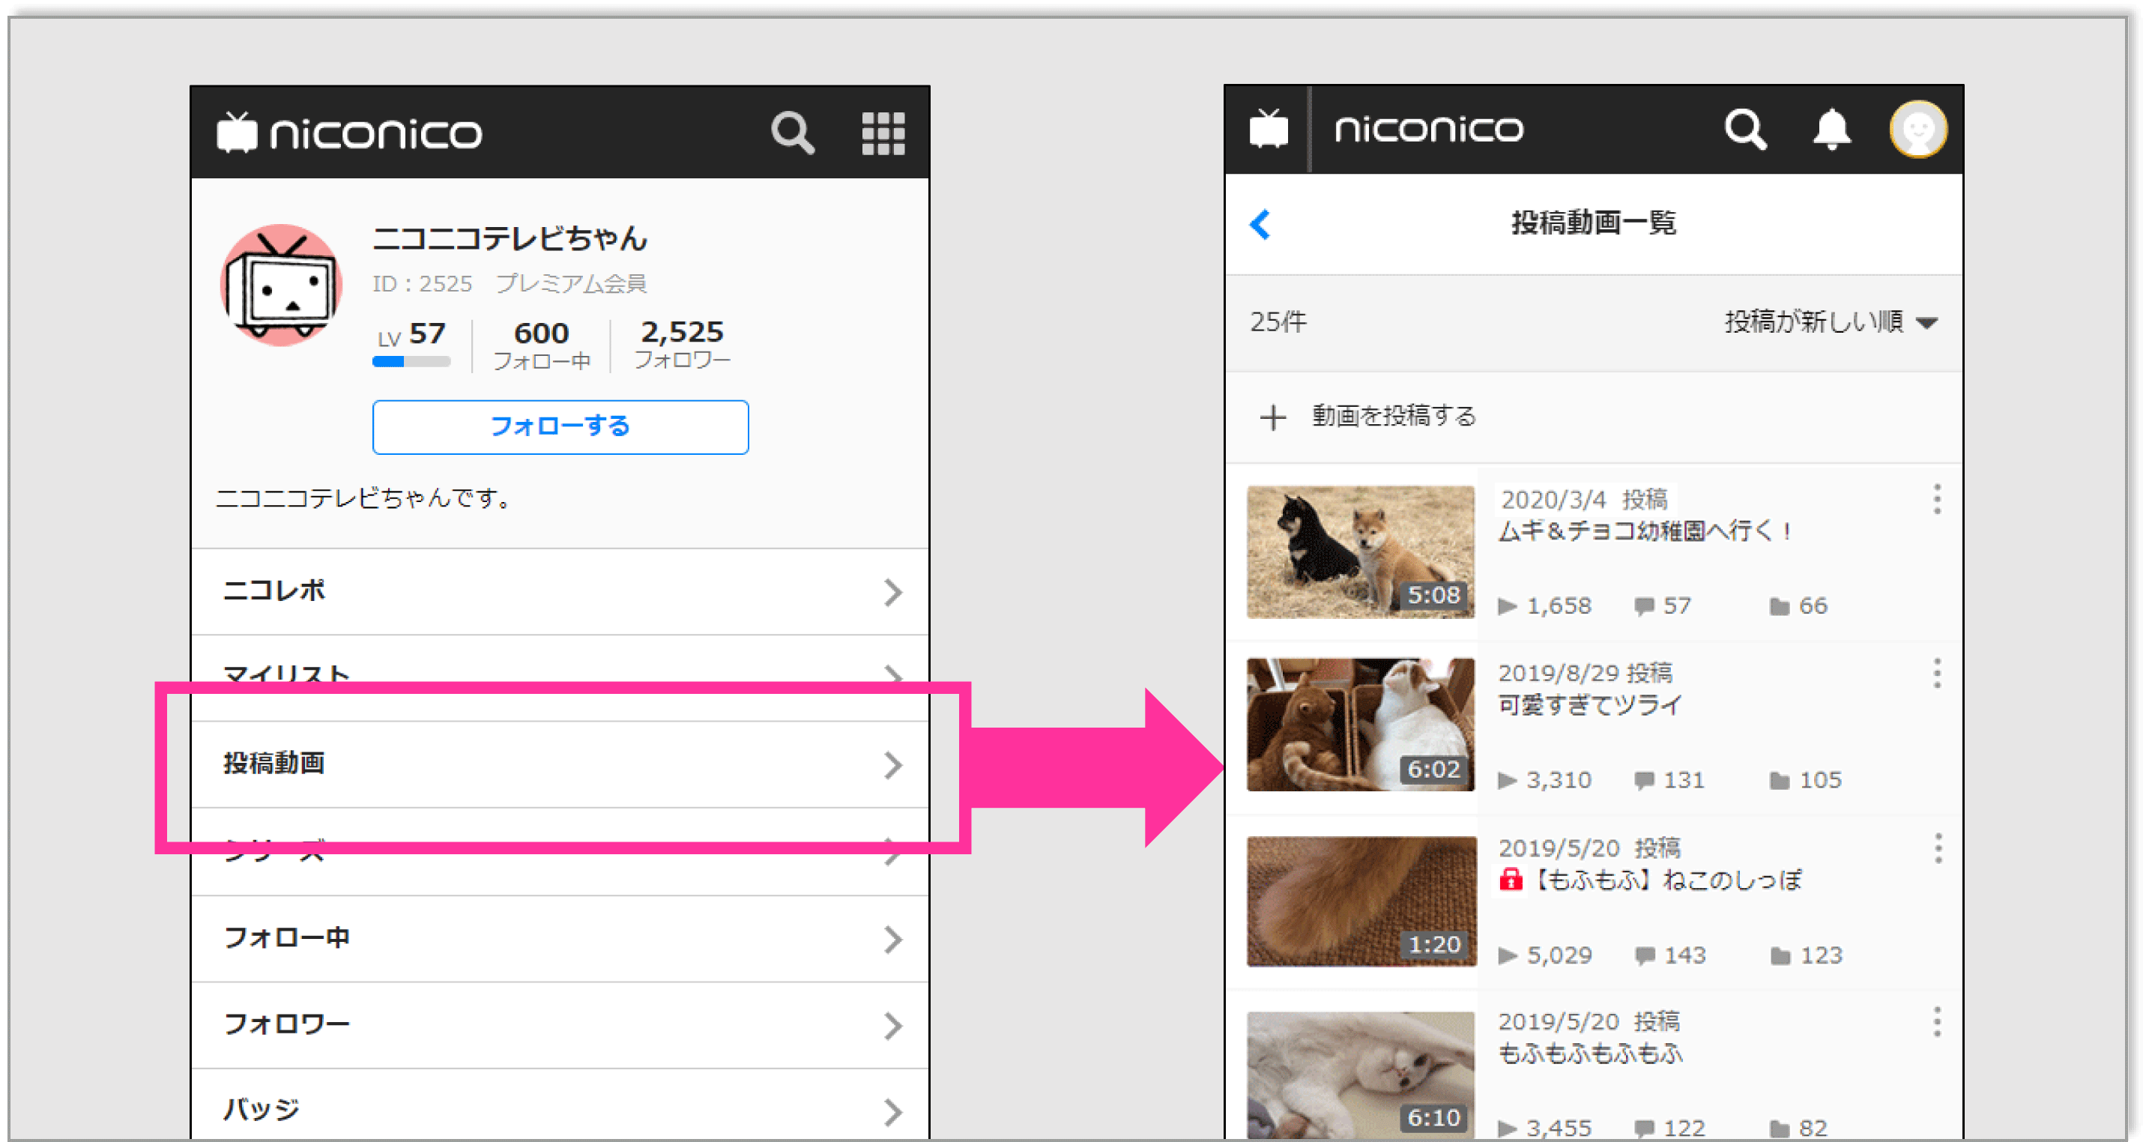The image size is (2149, 1142).
Task: Click the comment icon beside 57
Action: 1643,606
